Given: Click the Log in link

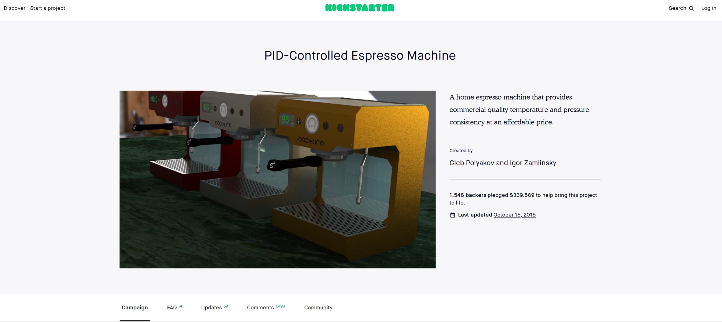Looking at the screenshot, I should (x=709, y=8).
